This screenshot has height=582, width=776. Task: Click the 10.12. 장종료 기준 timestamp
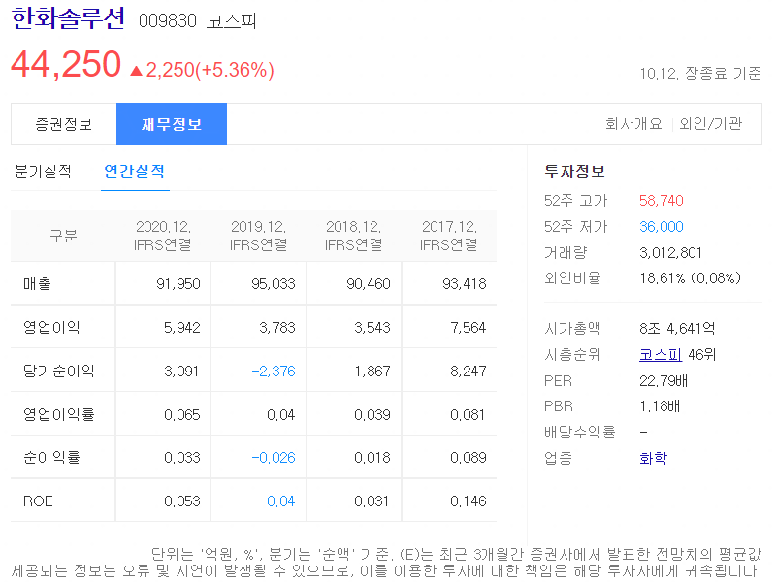[700, 74]
